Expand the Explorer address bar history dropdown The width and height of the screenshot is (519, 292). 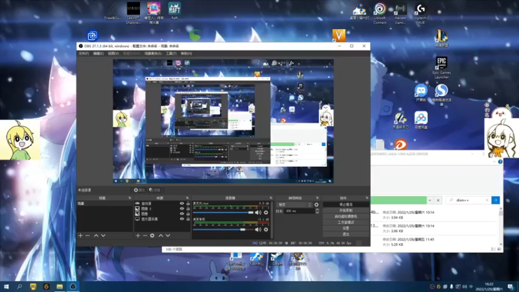429,201
